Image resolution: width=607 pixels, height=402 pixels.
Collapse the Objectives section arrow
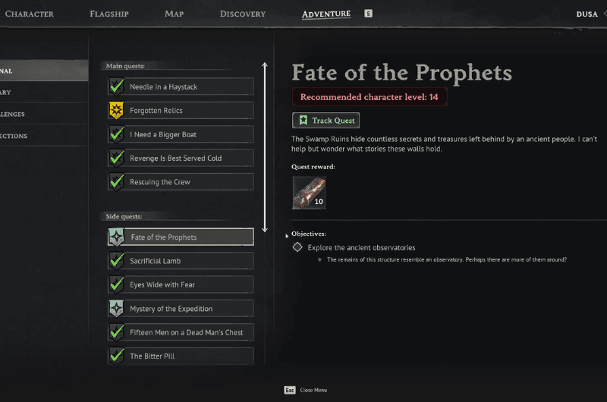pos(287,235)
